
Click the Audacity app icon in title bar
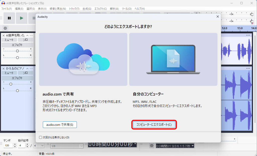point(3,3)
